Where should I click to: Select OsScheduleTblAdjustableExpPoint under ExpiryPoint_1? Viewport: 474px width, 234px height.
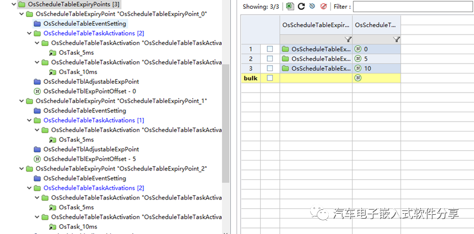click(x=91, y=149)
